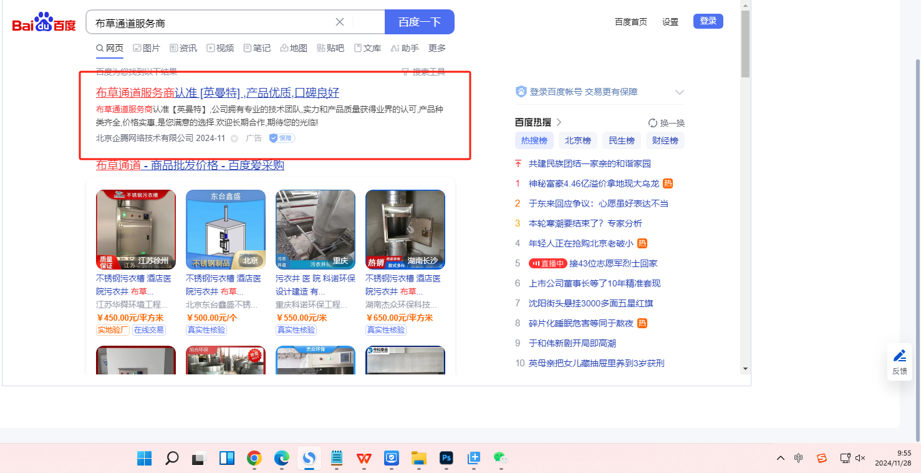Open the 湖南长沙 product thumbnail
The height and width of the screenshot is (473, 921).
point(405,230)
